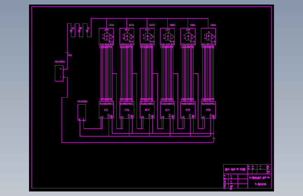Select the seven-segment display under LED4
Viewport: 303px width, 196px height.
pos(188,37)
